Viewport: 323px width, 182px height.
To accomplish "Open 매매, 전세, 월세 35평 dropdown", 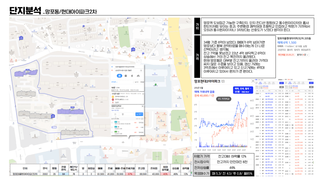I will tap(243, 90).
